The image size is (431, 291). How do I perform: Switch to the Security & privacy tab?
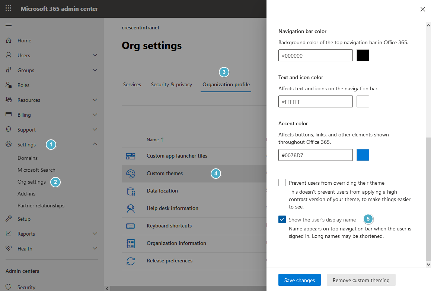tap(172, 84)
